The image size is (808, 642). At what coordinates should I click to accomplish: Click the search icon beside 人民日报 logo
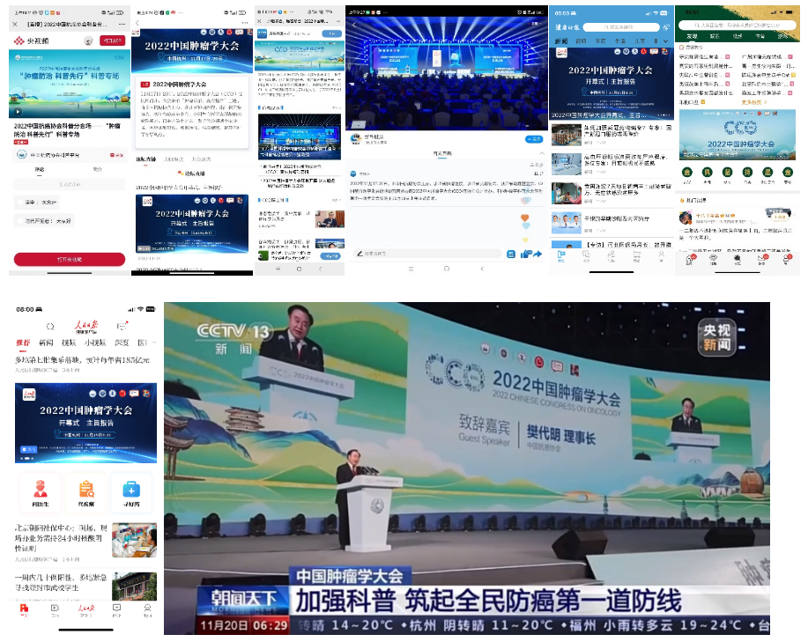point(50,327)
